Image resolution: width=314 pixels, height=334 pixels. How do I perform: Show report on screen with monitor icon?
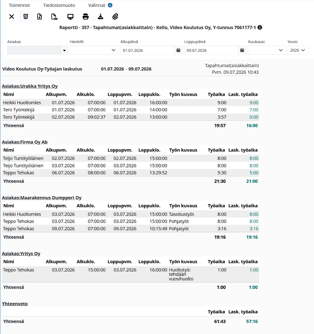pos(70,16)
